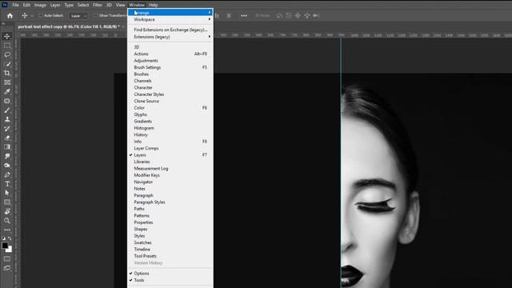Select the Smudge tool
Viewport: 512px width, 288px height.
(7, 157)
